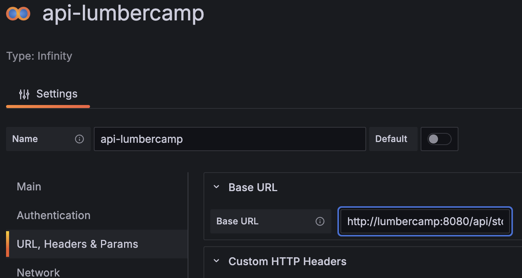
Task: Collapse the Base URL section chevron
Action: pos(216,187)
